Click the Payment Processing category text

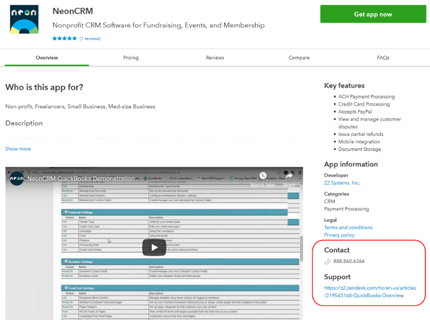point(346,209)
